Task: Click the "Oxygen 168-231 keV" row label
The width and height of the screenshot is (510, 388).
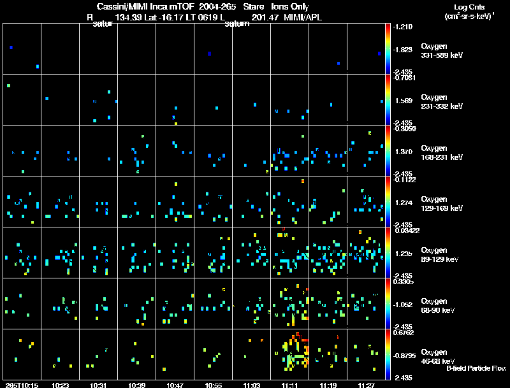Action: [x=442, y=153]
